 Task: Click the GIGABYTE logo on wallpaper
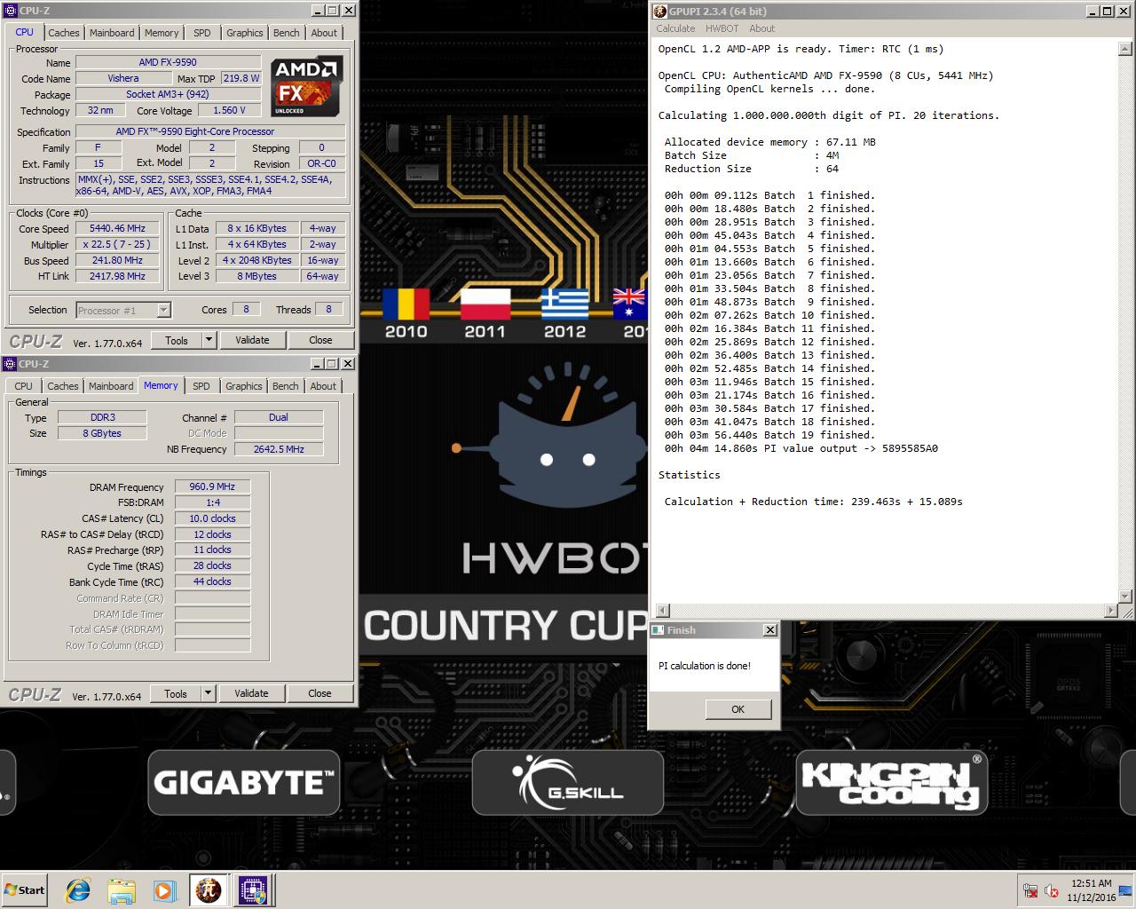(x=244, y=782)
